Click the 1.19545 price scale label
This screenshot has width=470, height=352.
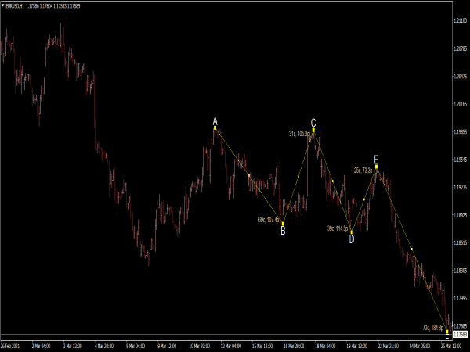coord(461,160)
